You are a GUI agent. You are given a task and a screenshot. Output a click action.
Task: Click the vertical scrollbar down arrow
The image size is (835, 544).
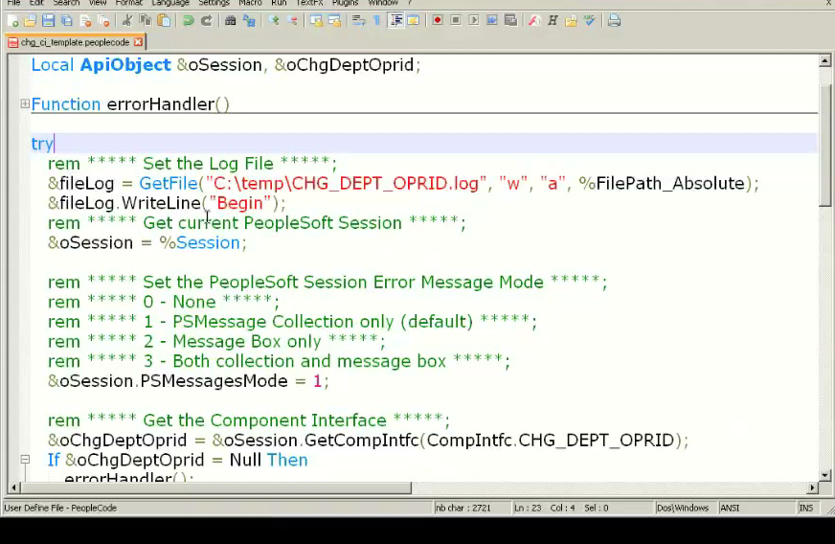click(824, 475)
